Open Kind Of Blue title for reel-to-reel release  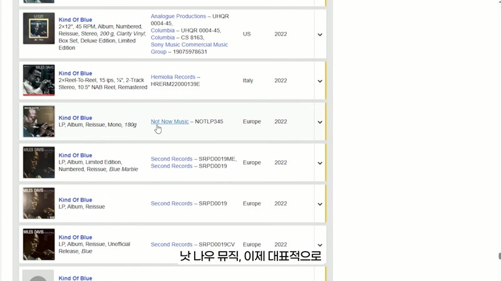coord(75,74)
